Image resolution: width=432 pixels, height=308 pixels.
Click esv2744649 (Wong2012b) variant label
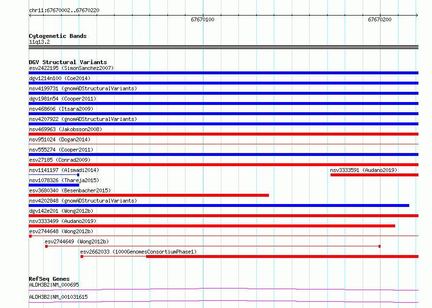coord(77,241)
